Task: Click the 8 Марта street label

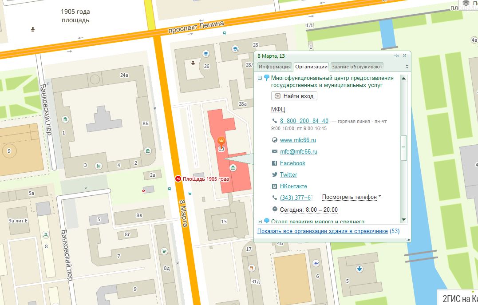Action: [x=183, y=213]
